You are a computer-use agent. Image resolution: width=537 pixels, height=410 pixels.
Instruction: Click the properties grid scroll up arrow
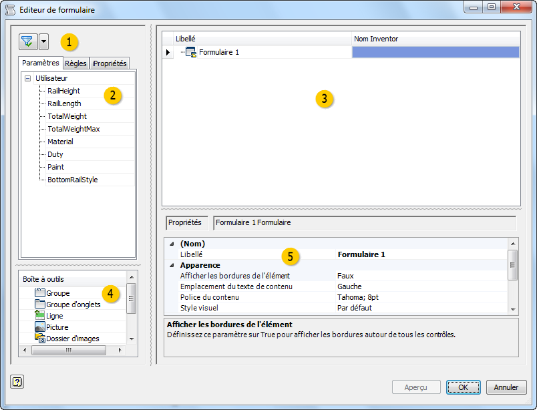pos(513,244)
